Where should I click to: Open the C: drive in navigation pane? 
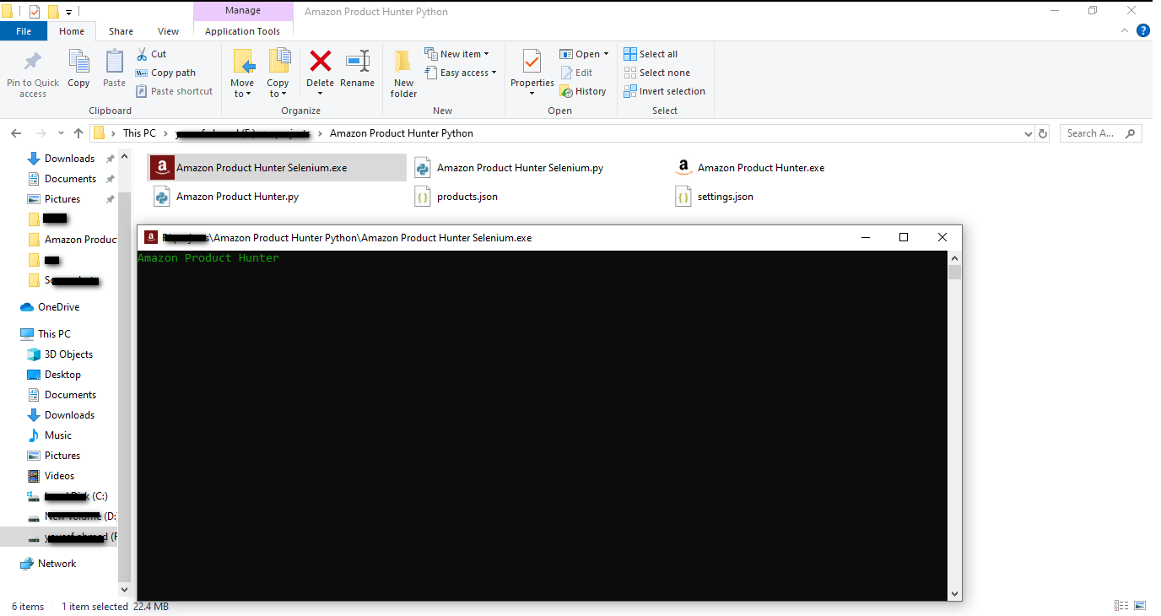tap(67, 496)
